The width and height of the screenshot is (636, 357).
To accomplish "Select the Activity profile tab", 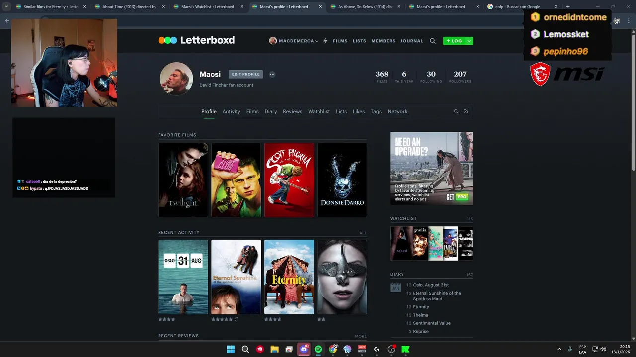I will coord(231,111).
